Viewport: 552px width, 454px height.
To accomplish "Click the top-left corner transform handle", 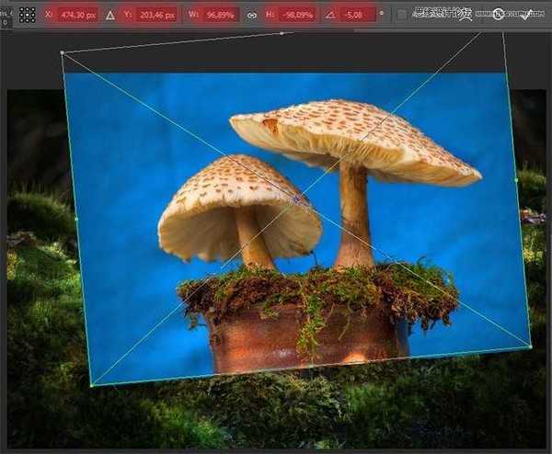I will [62, 53].
